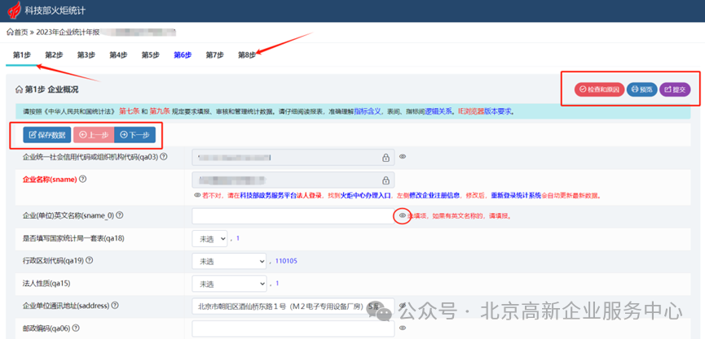
Task: Open the 第九条 link
Action: point(159,111)
